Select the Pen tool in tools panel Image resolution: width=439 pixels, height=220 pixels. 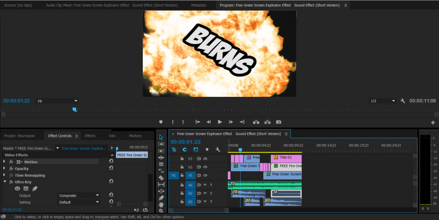[161, 198]
